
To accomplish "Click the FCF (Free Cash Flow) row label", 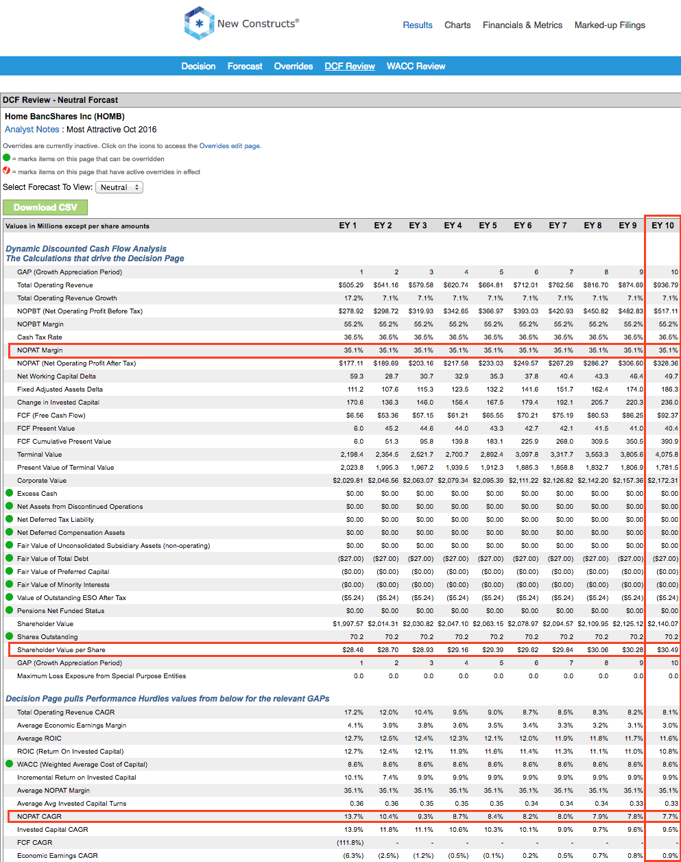I will tap(51, 416).
